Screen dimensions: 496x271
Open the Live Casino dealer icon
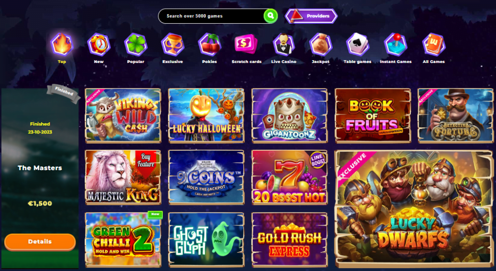click(283, 44)
